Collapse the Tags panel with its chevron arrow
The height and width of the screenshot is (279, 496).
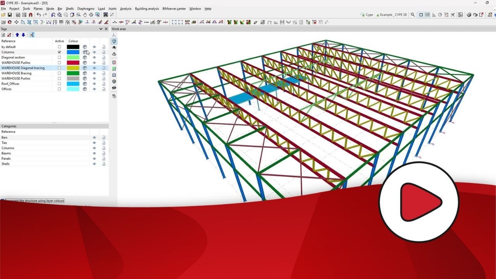click(x=101, y=29)
